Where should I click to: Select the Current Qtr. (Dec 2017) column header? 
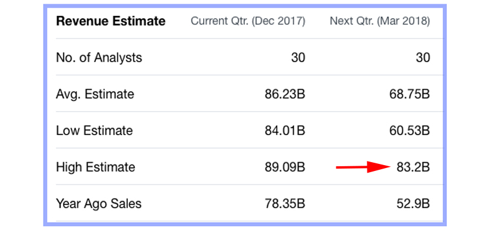click(248, 22)
